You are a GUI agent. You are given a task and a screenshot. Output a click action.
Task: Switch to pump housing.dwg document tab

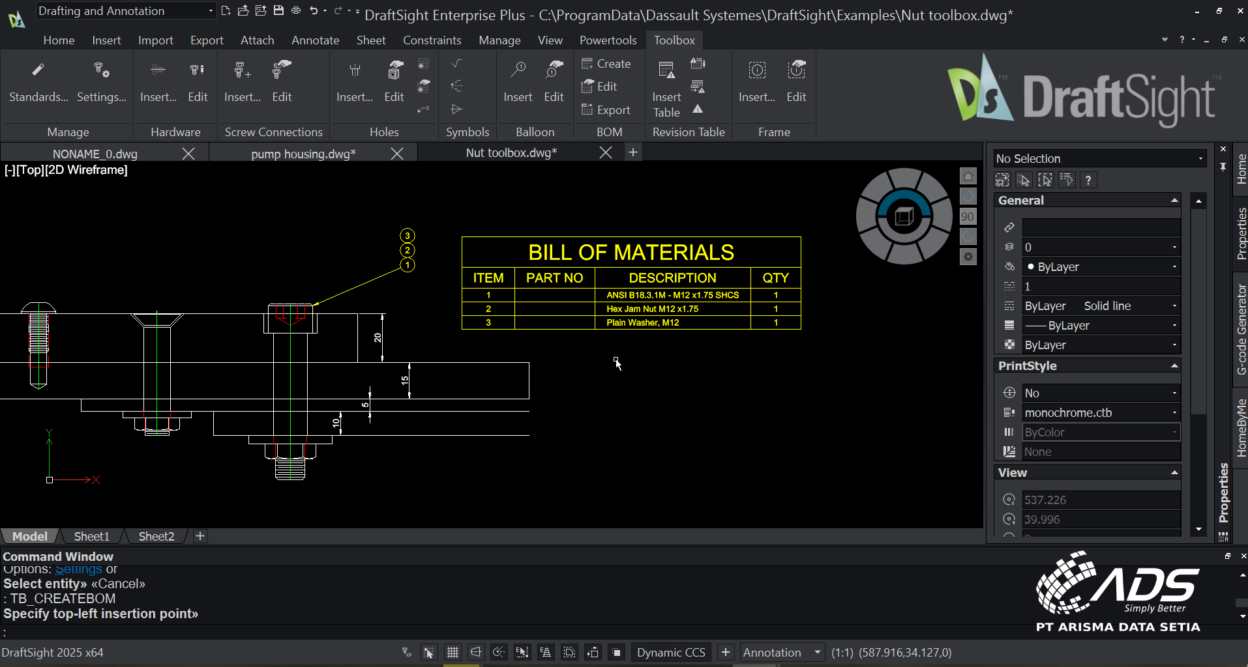coord(303,154)
